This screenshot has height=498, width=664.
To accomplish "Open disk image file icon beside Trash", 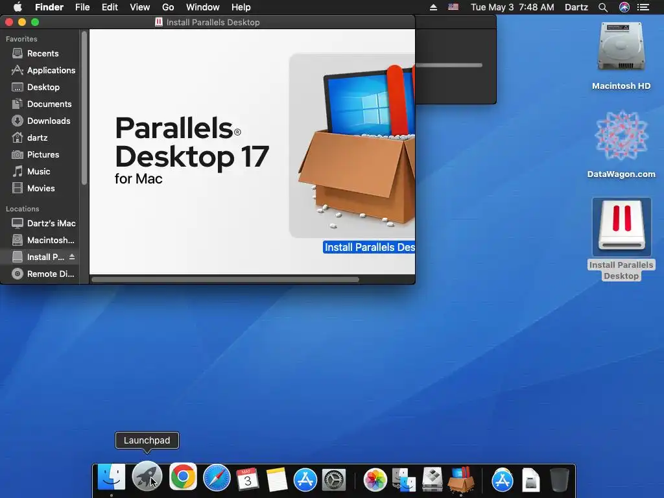I will (530, 480).
